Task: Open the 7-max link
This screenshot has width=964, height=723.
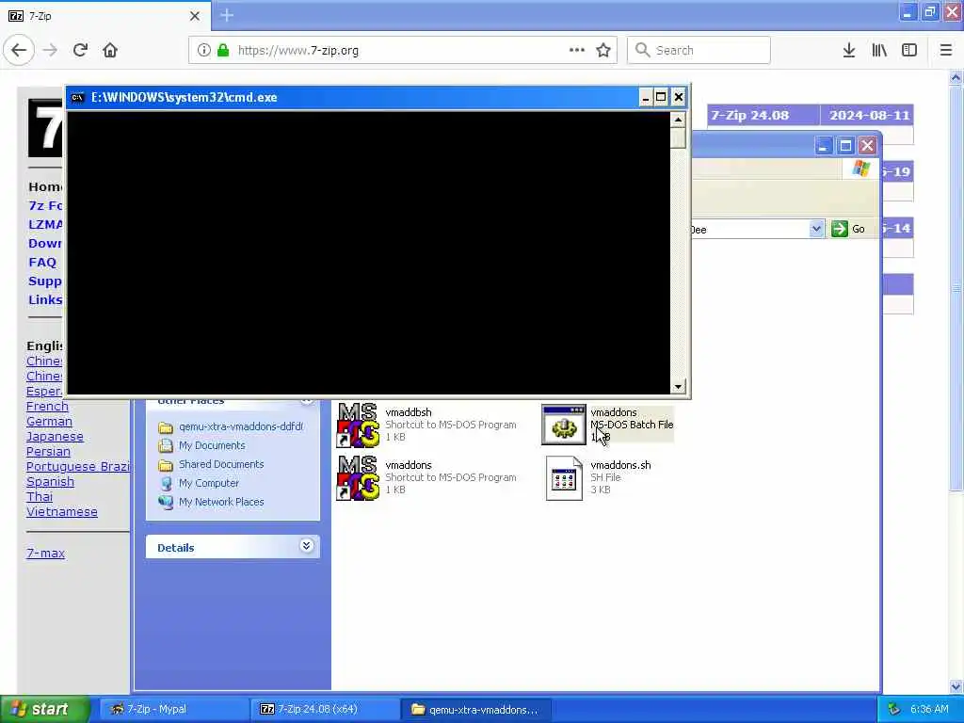Action: click(45, 554)
